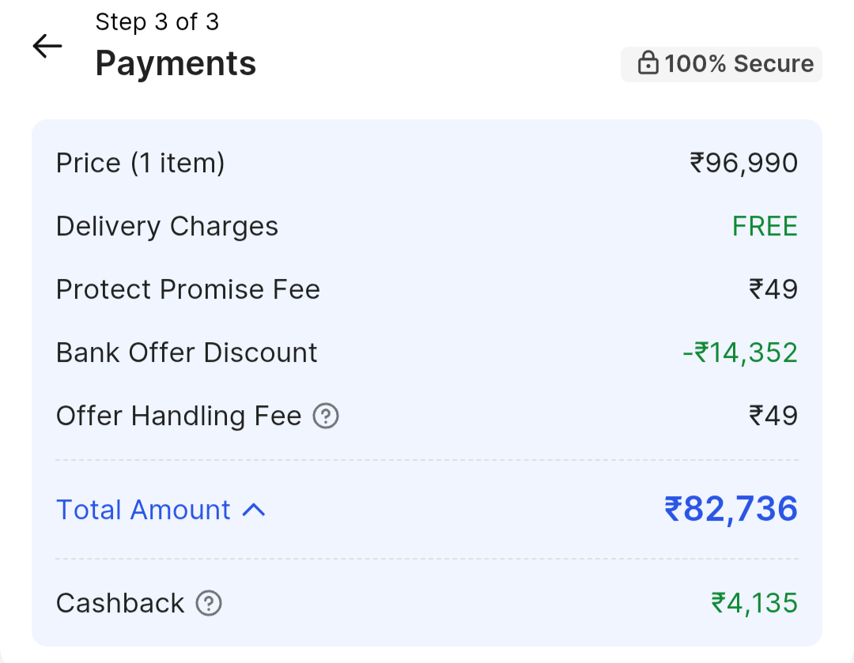Image resolution: width=854 pixels, height=663 pixels.
Task: Click the ₹96,990 price value
Action: [x=743, y=164]
